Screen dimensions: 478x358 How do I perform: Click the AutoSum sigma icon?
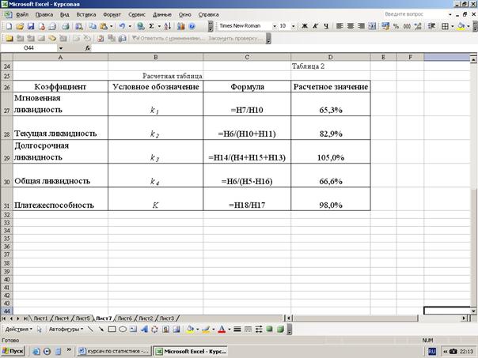point(152,26)
